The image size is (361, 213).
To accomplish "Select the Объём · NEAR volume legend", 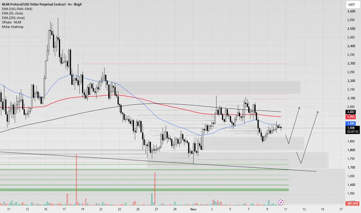I will tap(12, 22).
